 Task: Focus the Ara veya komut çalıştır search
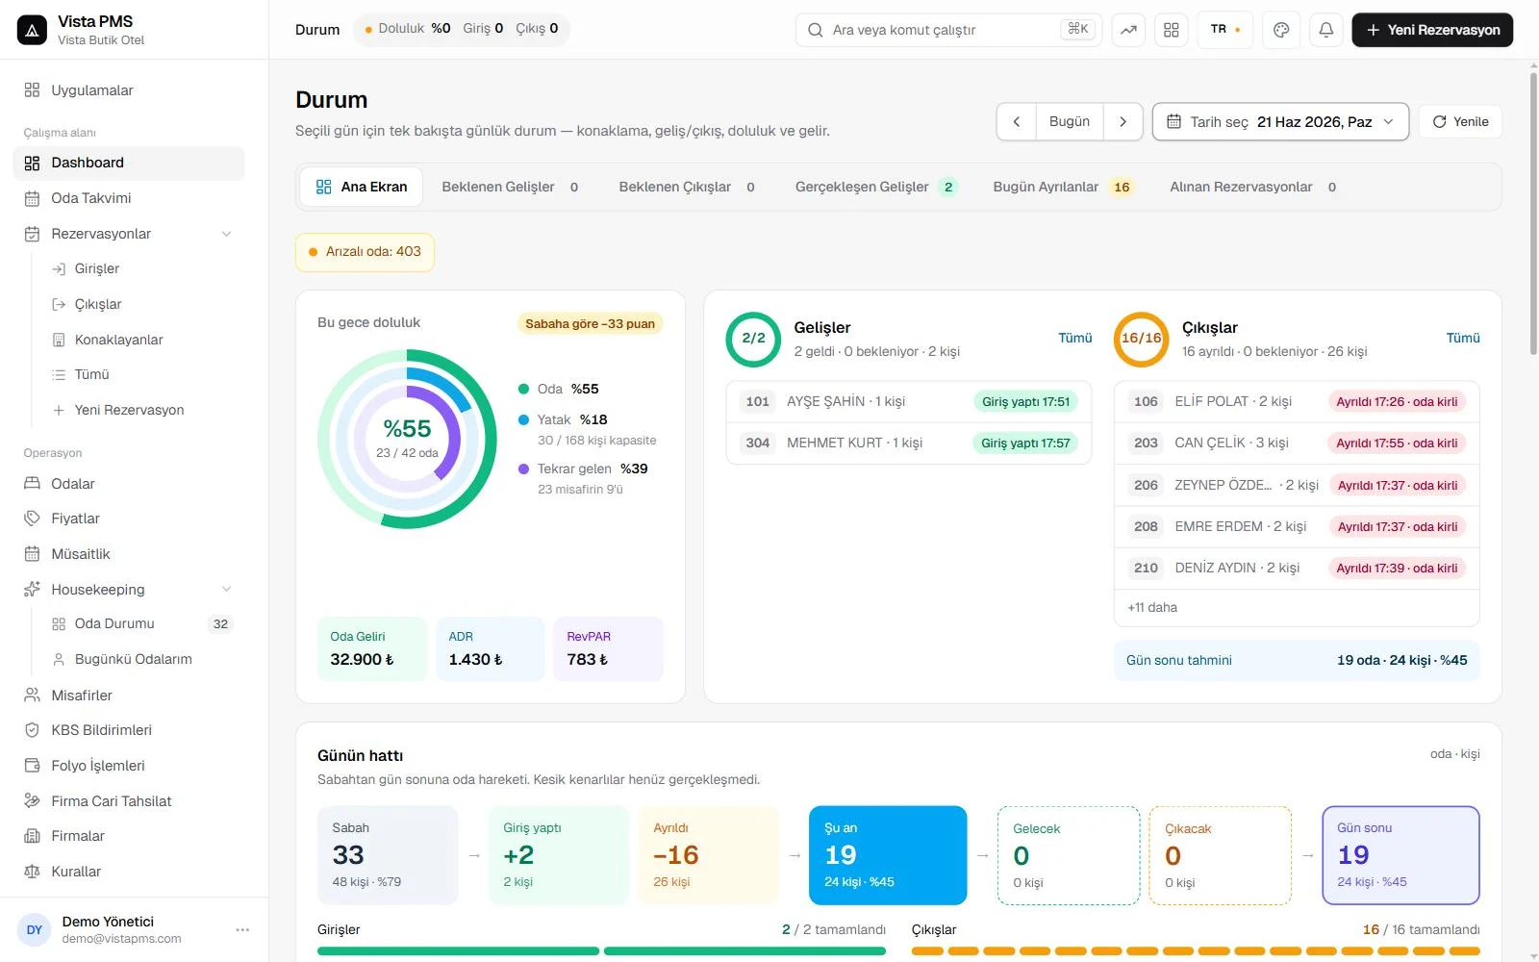point(949,30)
